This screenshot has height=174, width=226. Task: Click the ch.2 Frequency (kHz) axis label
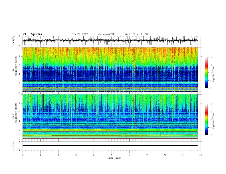coord(15,113)
